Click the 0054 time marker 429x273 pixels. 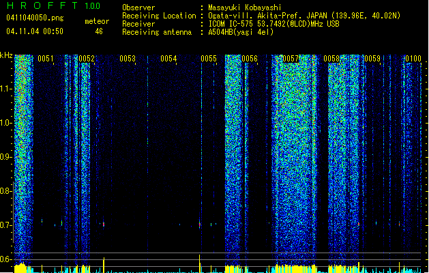tap(168, 59)
